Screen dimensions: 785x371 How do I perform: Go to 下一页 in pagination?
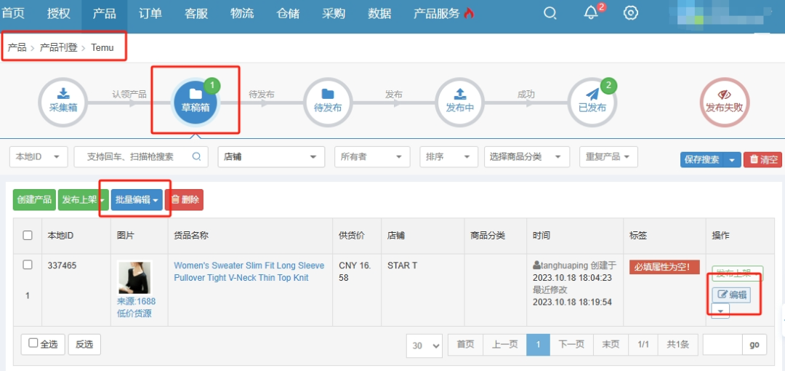(x=572, y=344)
